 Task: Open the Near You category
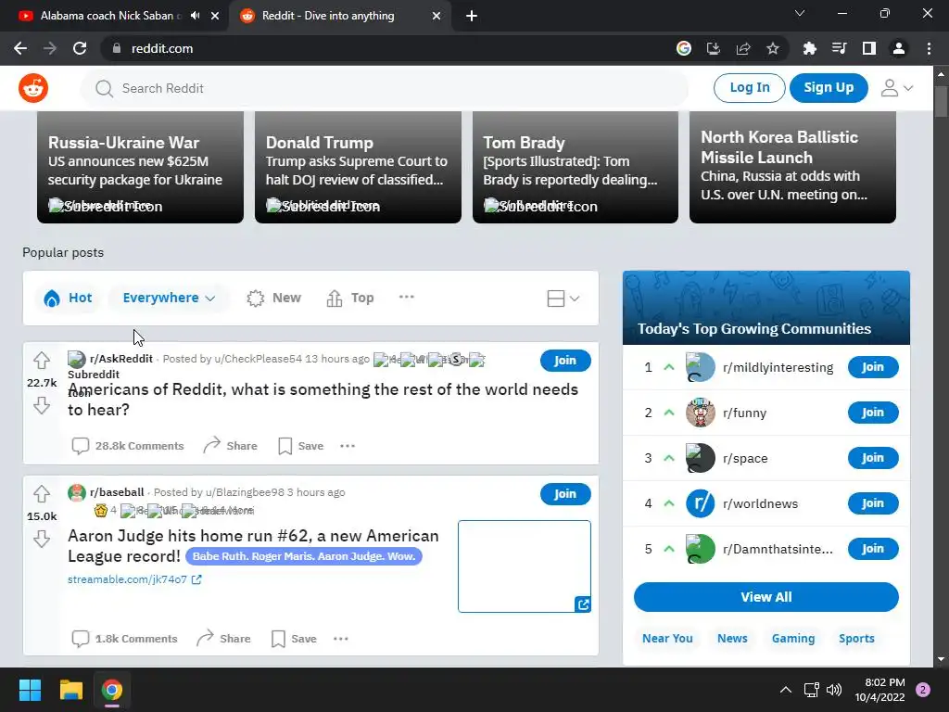pos(667,638)
